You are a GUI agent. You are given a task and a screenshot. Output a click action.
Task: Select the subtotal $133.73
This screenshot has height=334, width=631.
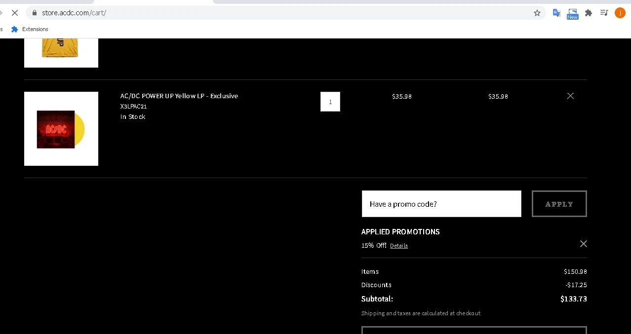pos(574,298)
